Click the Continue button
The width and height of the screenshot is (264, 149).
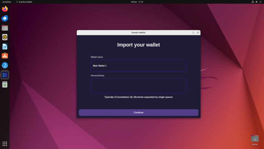tap(138, 113)
